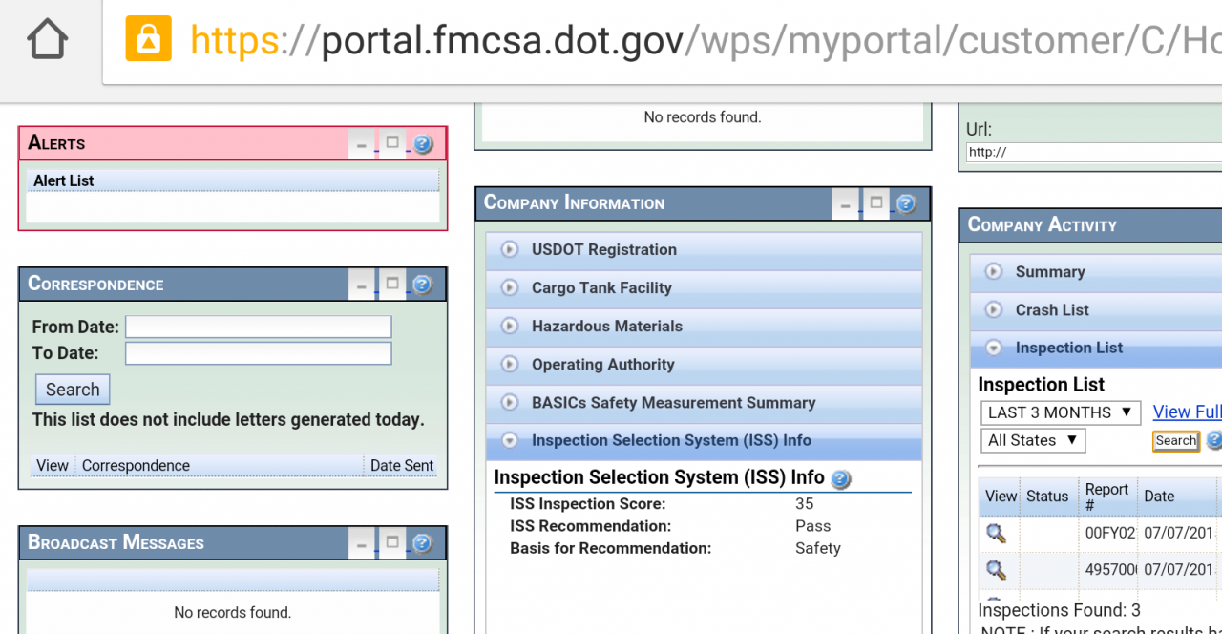Click Company Information panel help icon
This screenshot has width=1222, height=634.
pos(906,203)
